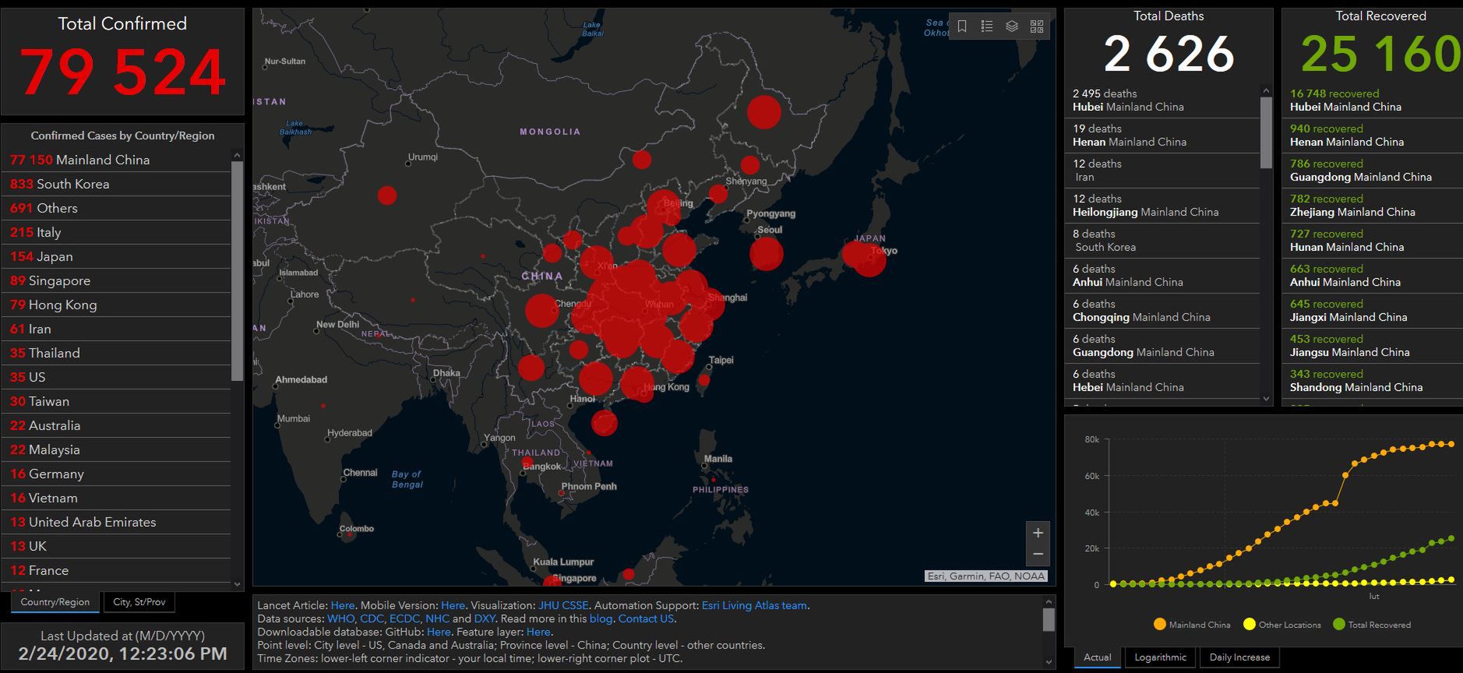Switch to the Country/Region tab

[55, 602]
